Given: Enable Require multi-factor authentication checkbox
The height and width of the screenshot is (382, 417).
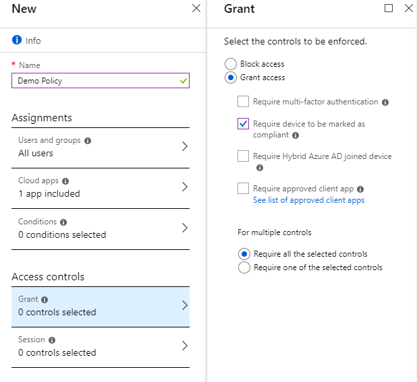Looking at the screenshot, I should point(243,102).
